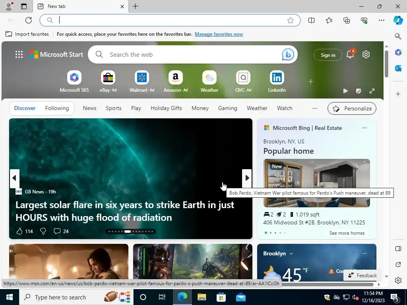The width and height of the screenshot is (407, 305).
Task: Open Bing chat icon in search box
Action: tap(288, 54)
